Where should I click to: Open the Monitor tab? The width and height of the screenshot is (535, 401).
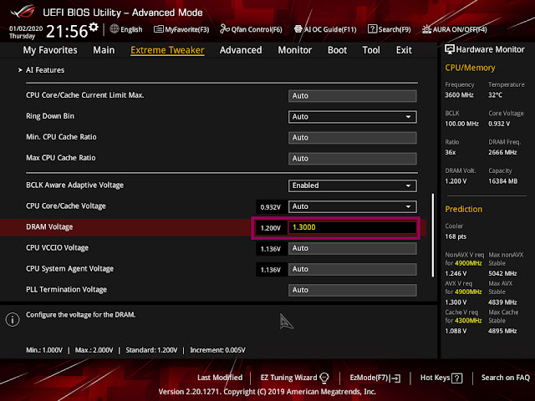295,50
